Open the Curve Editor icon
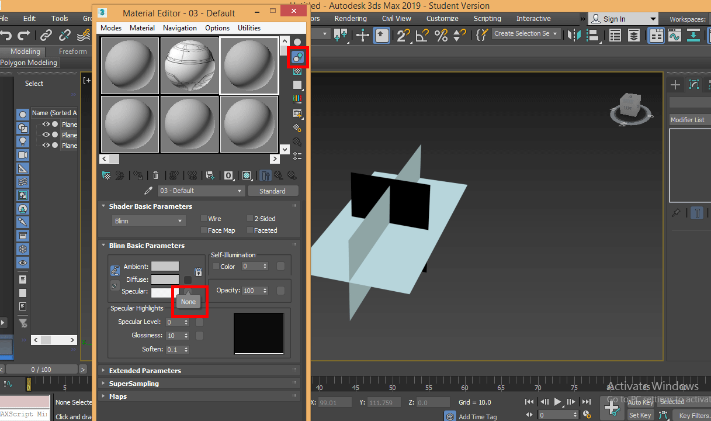711x421 pixels. point(675,35)
